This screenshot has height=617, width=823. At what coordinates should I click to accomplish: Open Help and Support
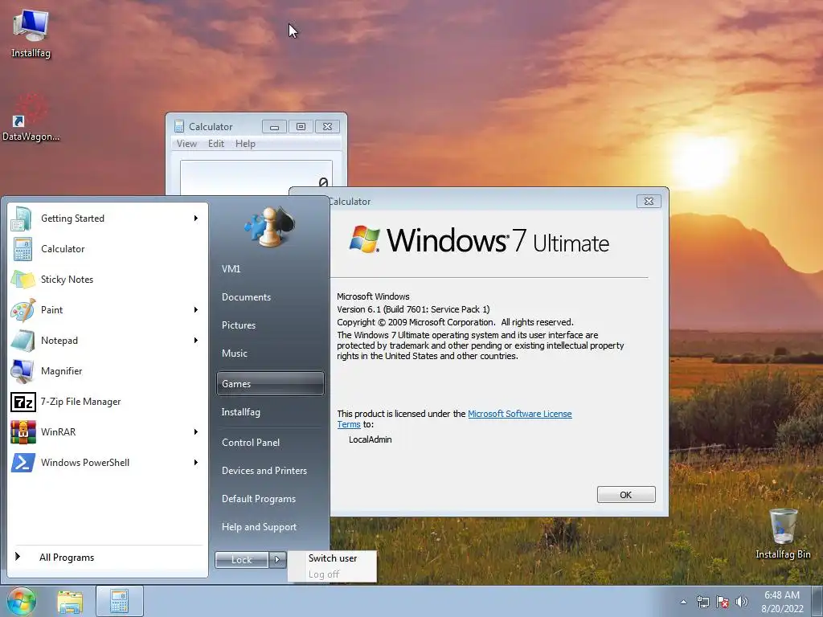[270, 527]
